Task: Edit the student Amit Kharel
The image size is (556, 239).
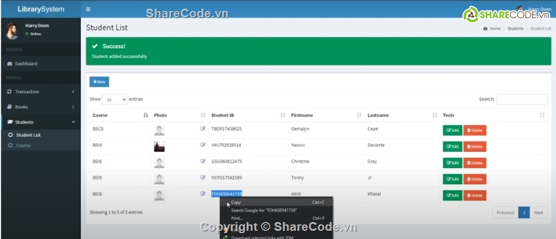Action: tap(452, 195)
